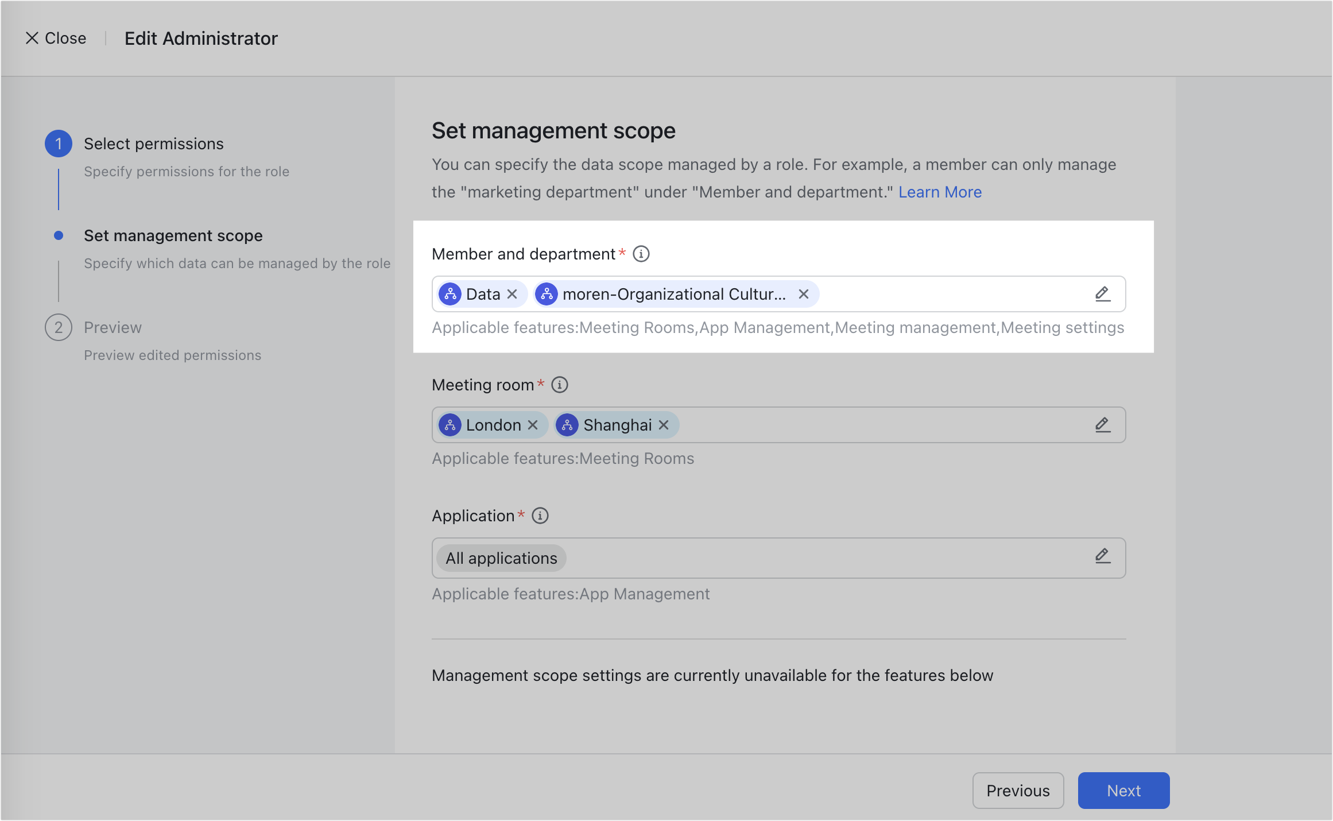Screen dimensions: 1333x821
Task: Close the Edit Administrator dialog
Action: pos(56,38)
